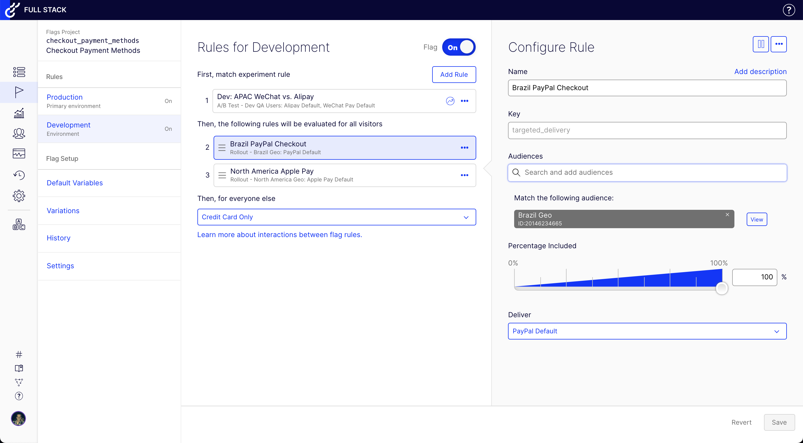Open the ABC blocks icon in sidebar
The image size is (803, 443).
[19, 224]
